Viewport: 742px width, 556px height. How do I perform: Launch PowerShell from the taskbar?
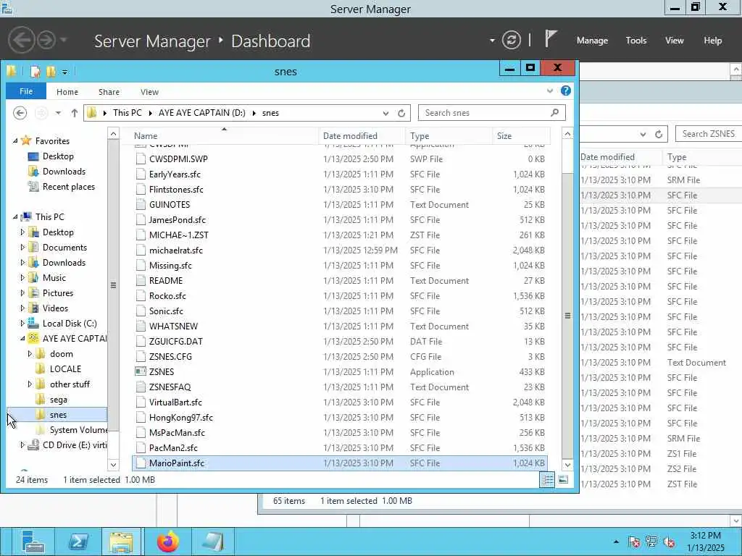point(78,542)
